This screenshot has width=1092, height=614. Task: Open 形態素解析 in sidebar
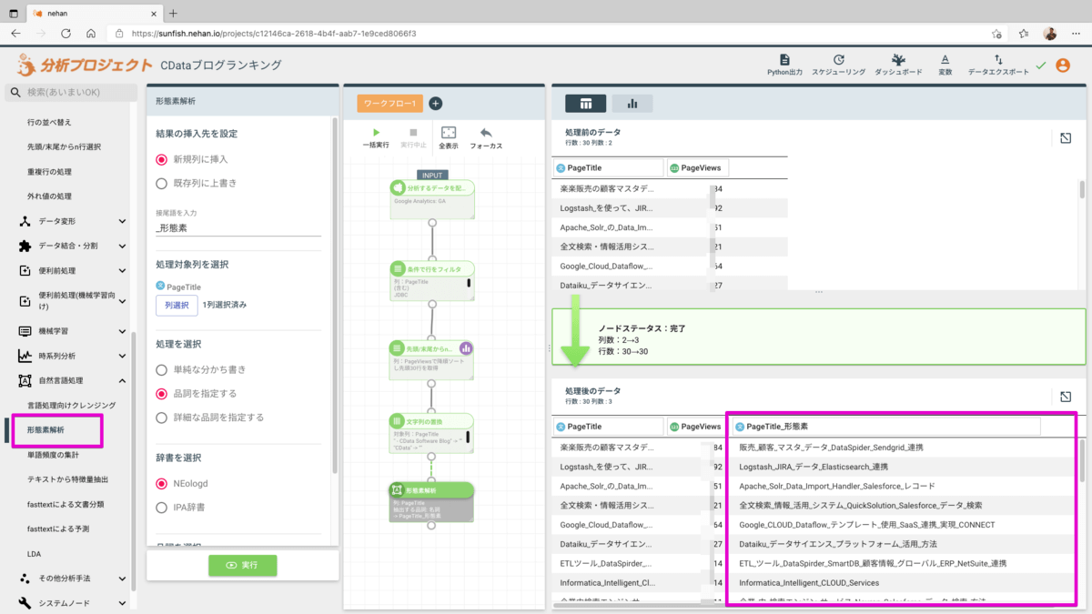click(x=45, y=429)
